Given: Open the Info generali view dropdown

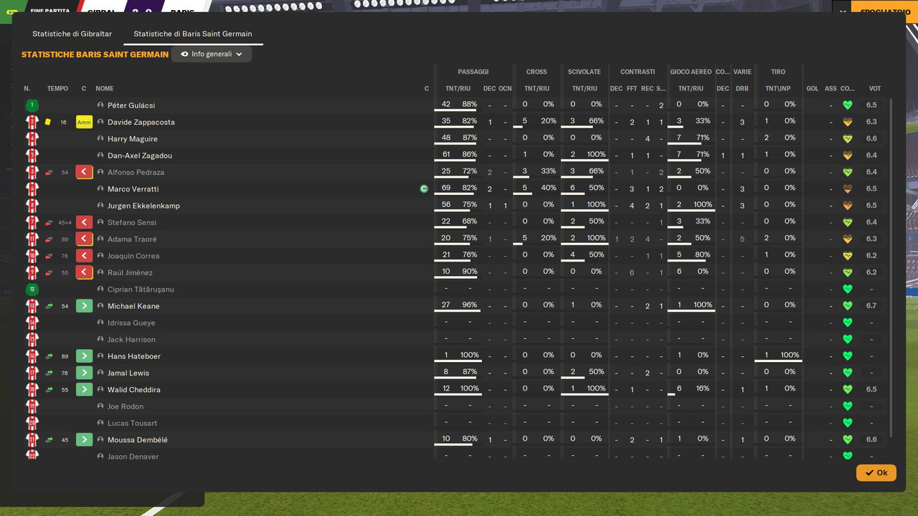Looking at the screenshot, I should (x=212, y=54).
